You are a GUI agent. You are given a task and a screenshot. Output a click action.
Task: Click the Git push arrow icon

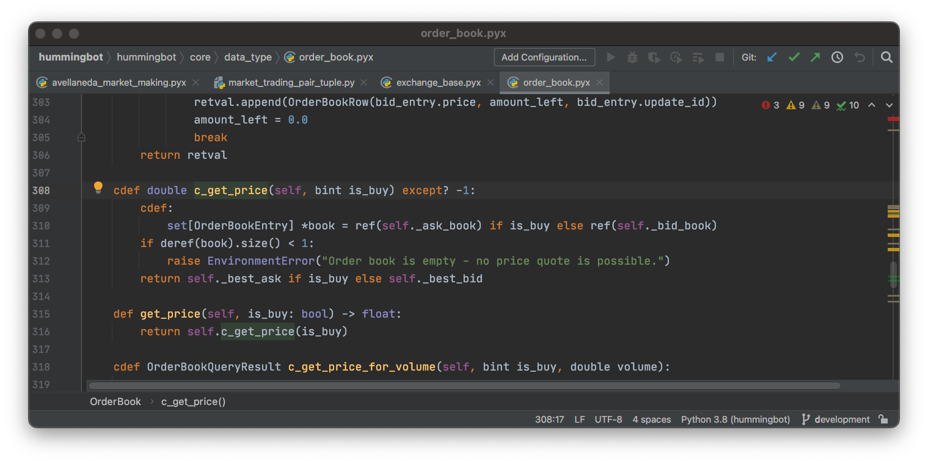[815, 57]
